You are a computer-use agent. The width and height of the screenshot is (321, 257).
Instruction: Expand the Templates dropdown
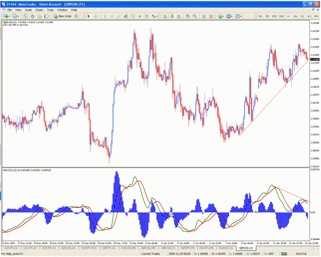click(240, 16)
